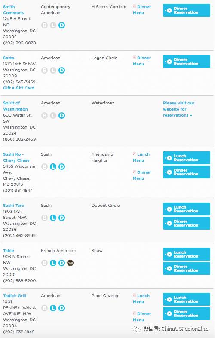Click the breakfast 'B' icon for Sotto
Viewport: 215px width, 338px height.
[44, 70]
